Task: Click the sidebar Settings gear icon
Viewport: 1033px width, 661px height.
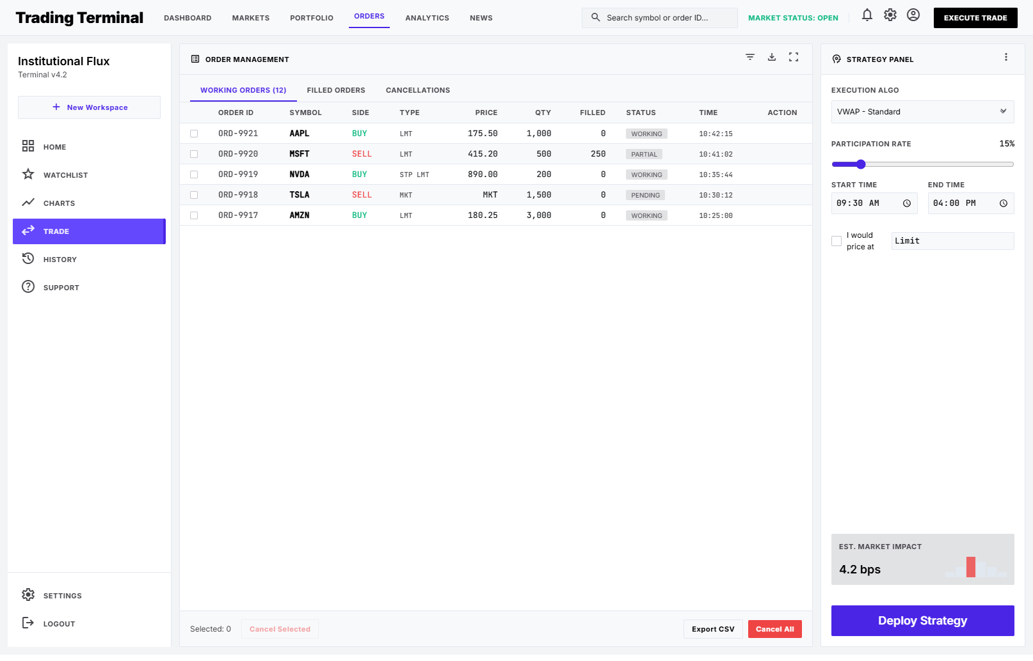Action: pos(28,595)
